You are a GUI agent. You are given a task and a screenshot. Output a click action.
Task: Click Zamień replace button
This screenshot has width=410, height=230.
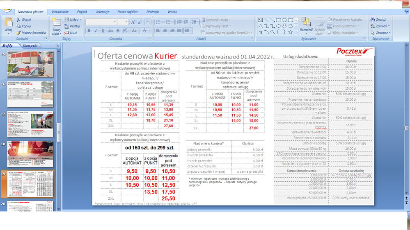[x=380, y=26]
